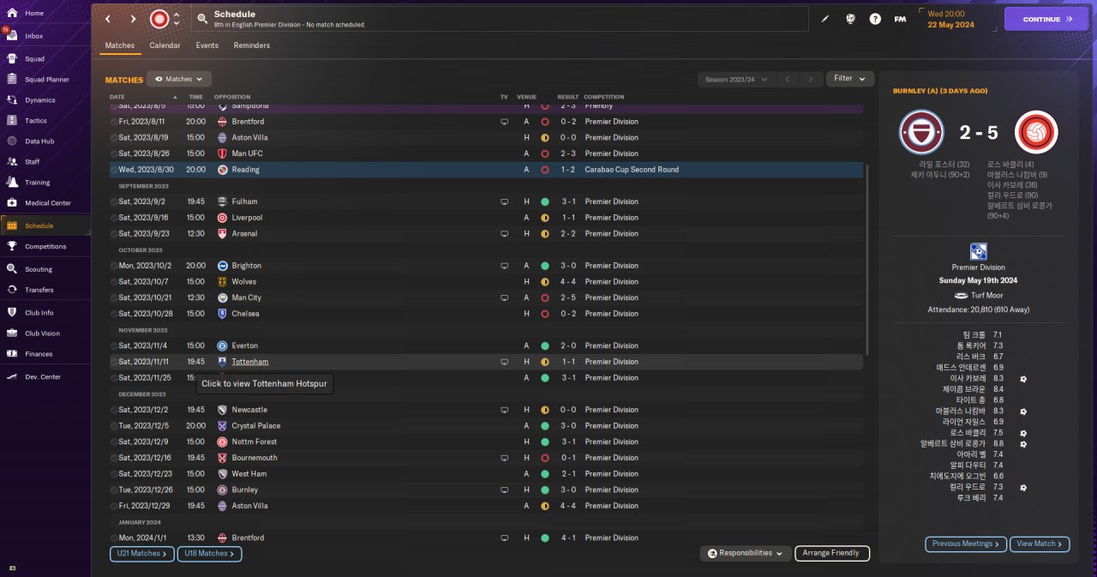The width and height of the screenshot is (1097, 577).
Task: Click the TV icon on the Fulham row
Action: pyautogui.click(x=505, y=201)
